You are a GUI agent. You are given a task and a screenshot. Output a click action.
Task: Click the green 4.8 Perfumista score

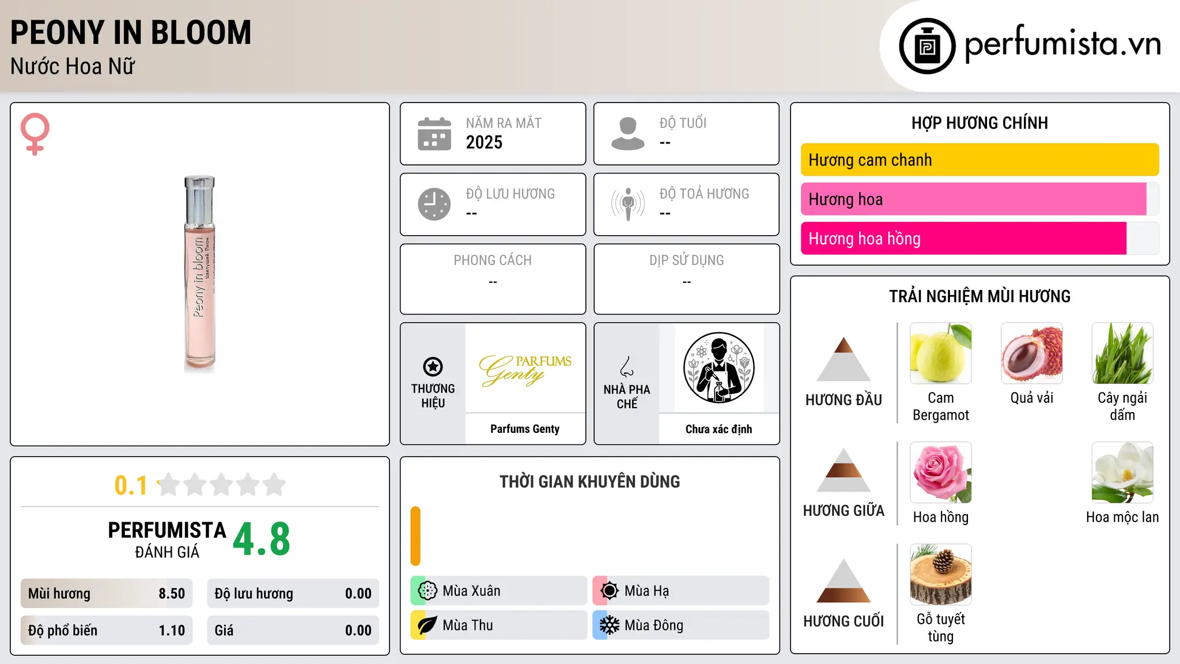pyautogui.click(x=262, y=539)
